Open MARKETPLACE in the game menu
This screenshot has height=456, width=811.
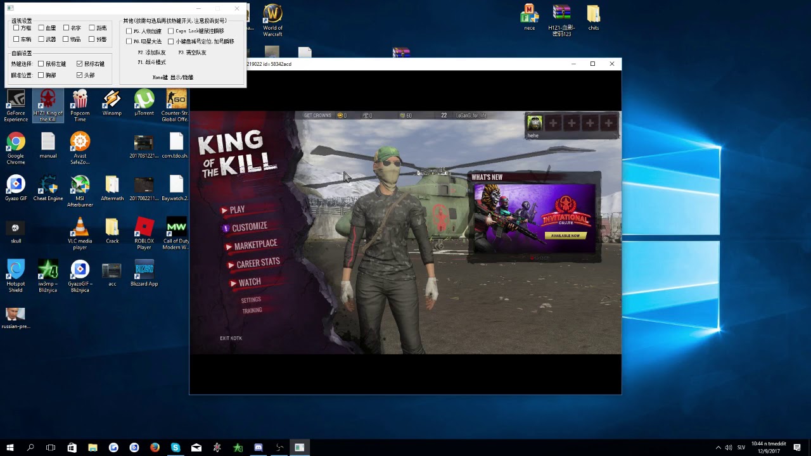pos(255,244)
